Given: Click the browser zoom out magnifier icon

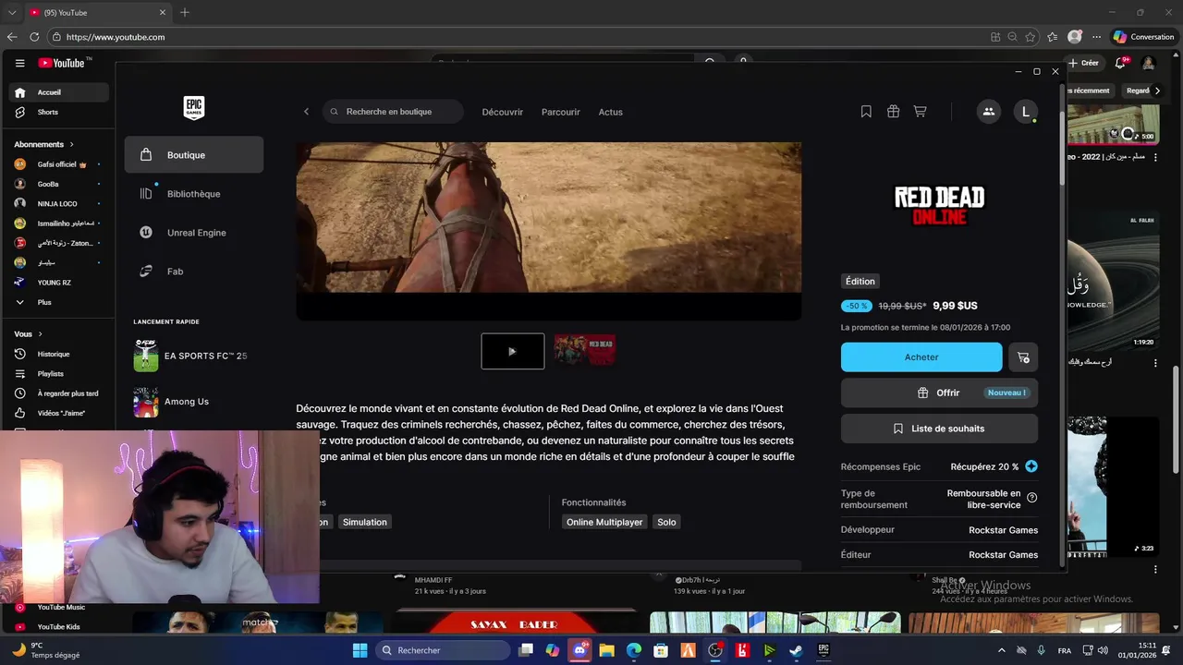Looking at the screenshot, I should coord(1013,37).
